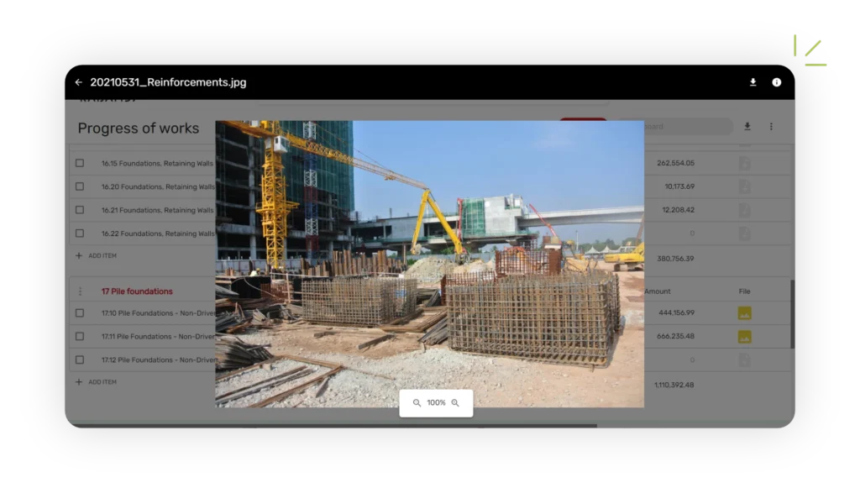
Task: Select the 17.11 Pile Foundations row
Action: 157,337
